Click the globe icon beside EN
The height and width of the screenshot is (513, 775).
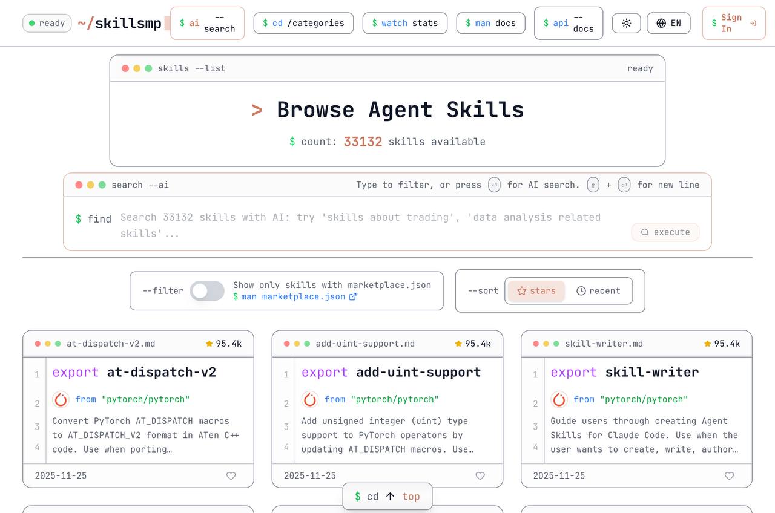coord(661,23)
